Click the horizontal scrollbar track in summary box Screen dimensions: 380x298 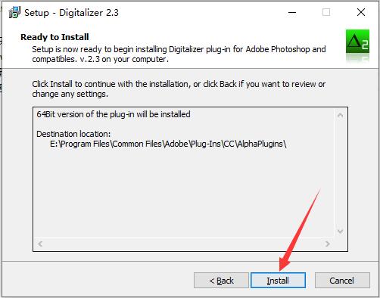(x=184, y=244)
